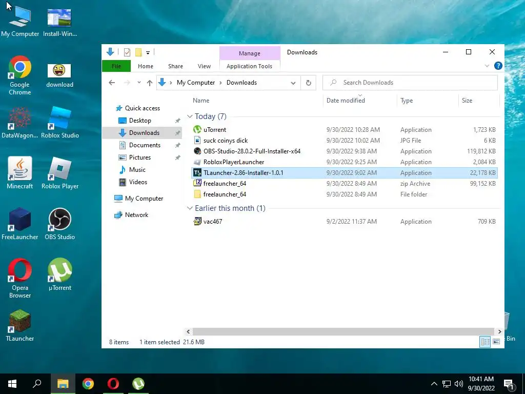The image size is (525, 394).
Task: Select Quick access in navigation pane
Action: pyautogui.click(x=138, y=108)
